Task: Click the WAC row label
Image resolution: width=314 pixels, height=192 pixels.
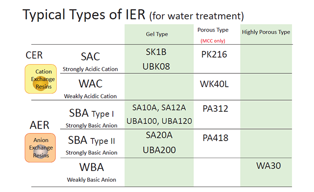Action: tap(90, 83)
